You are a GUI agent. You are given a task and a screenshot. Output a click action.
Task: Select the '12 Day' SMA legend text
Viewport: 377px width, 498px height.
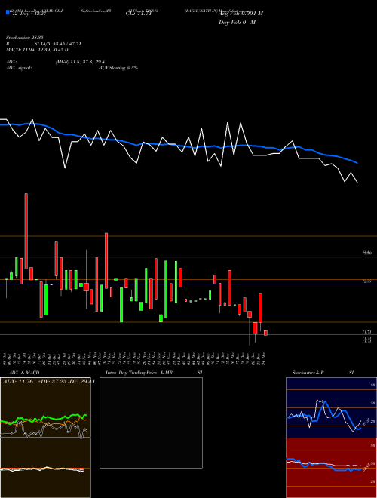29,14
